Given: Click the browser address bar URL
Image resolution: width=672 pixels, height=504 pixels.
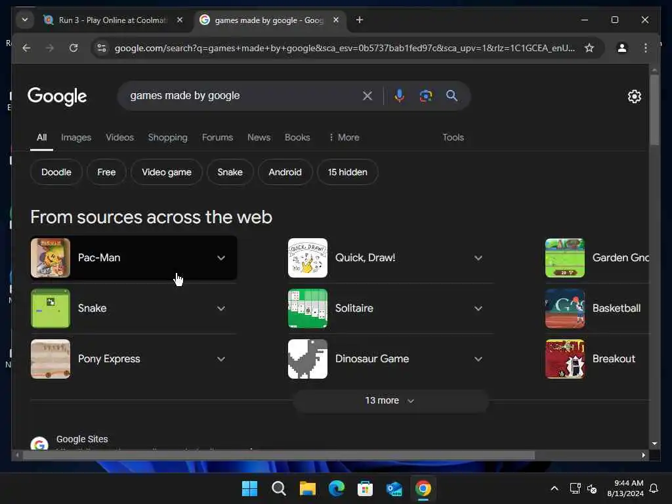Looking at the screenshot, I should (345, 48).
